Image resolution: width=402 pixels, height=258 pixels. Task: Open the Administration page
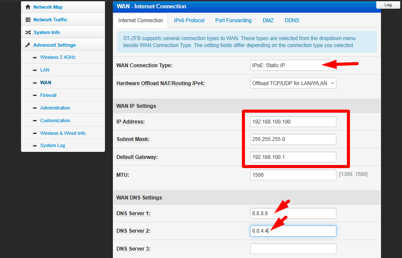click(55, 108)
